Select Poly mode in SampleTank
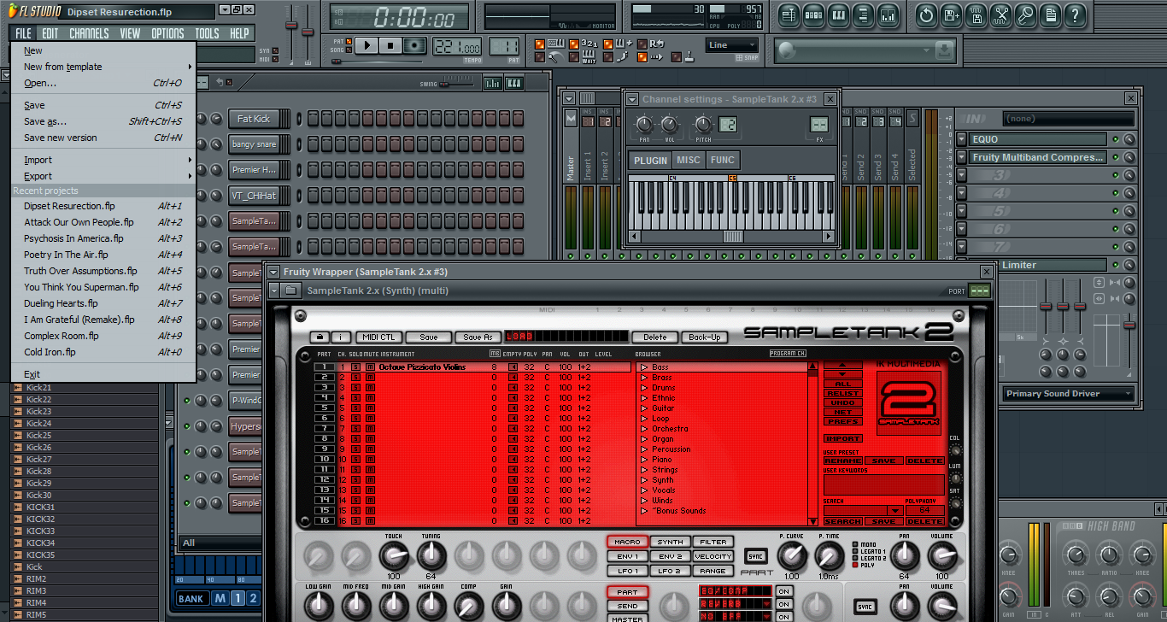Viewport: 1167px width, 622px height. pyautogui.click(x=856, y=565)
